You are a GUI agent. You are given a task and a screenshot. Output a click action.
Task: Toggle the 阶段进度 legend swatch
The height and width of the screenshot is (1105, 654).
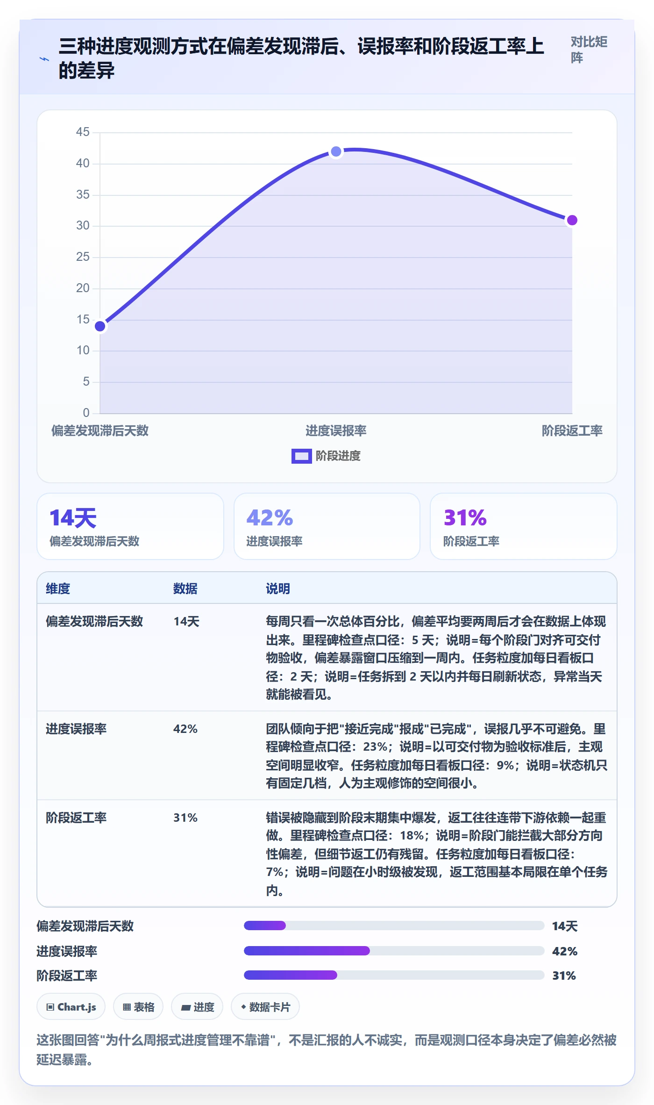tap(301, 456)
